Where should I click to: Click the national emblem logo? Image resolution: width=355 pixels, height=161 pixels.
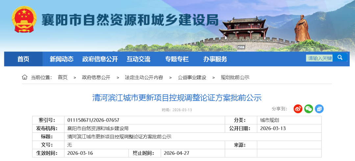pos(23,20)
